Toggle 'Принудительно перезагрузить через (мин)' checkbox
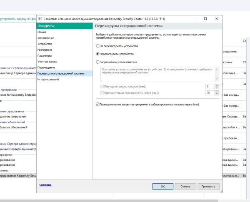 click(102, 93)
